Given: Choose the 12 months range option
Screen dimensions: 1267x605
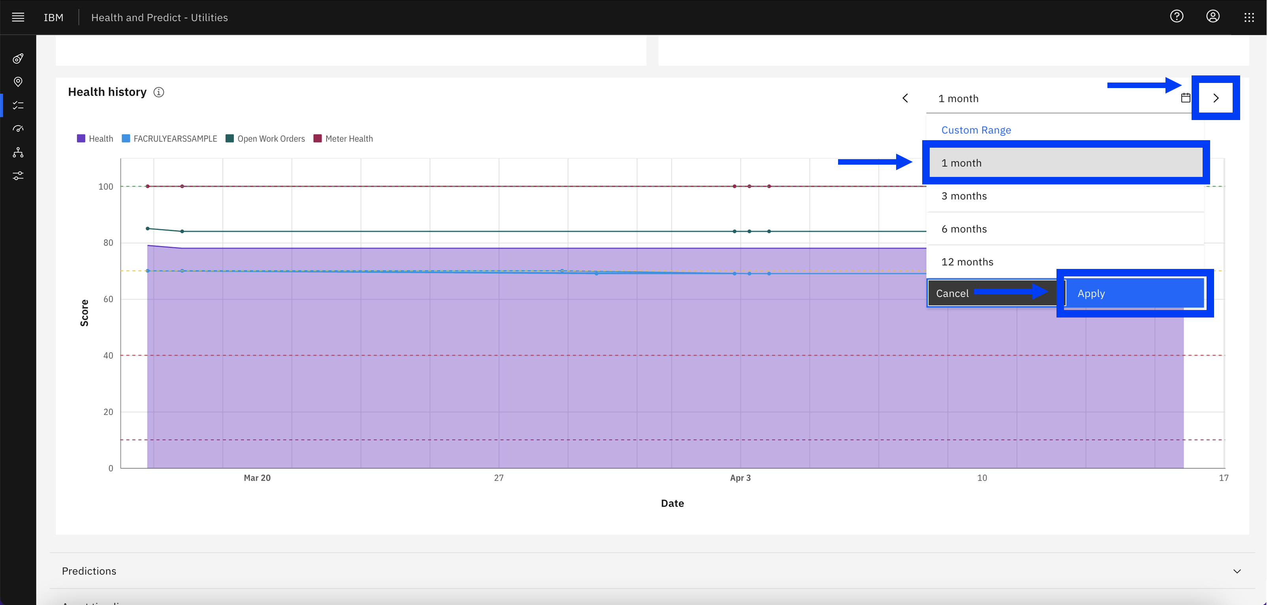Looking at the screenshot, I should point(1065,262).
